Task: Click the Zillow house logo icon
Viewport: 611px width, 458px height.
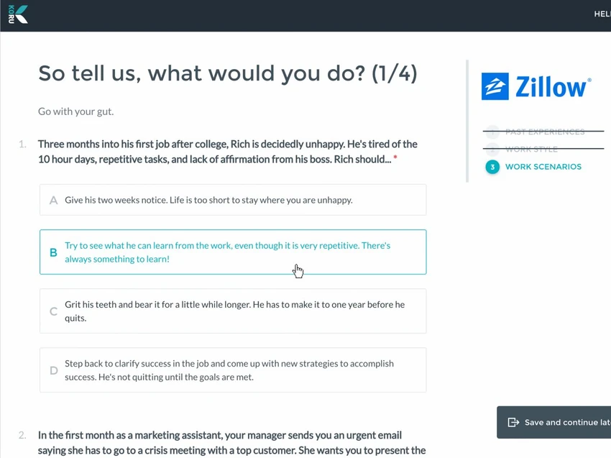Action: coord(495,86)
